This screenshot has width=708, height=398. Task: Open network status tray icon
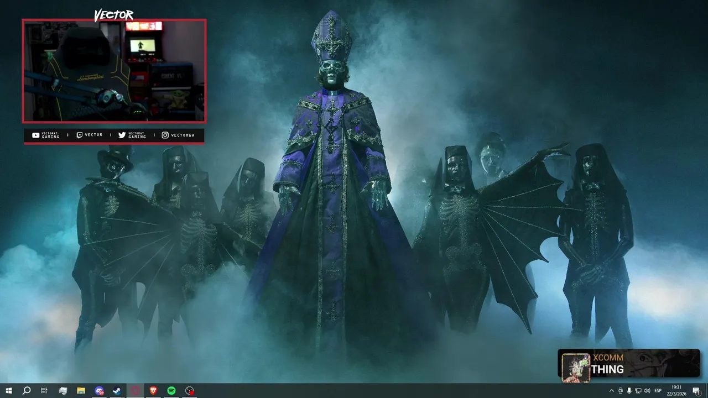(638, 391)
